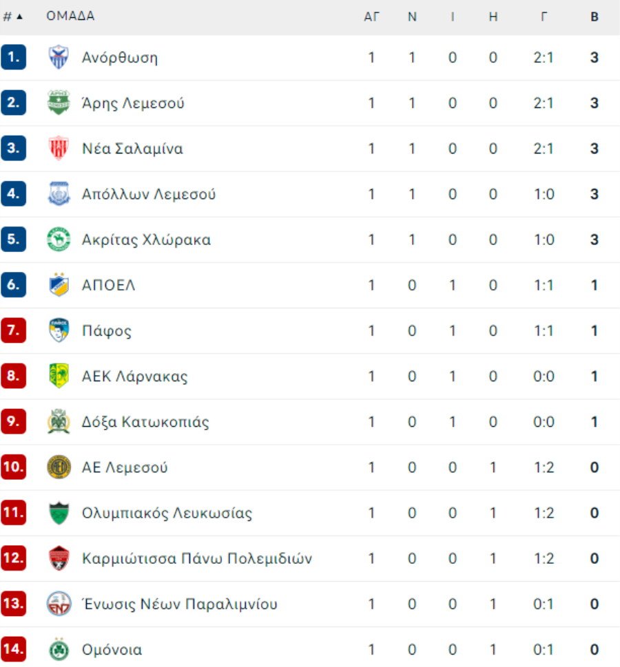Open the ΑΕΚ Λάρνακας yellow-green crest
The image size is (620, 667).
click(x=59, y=376)
